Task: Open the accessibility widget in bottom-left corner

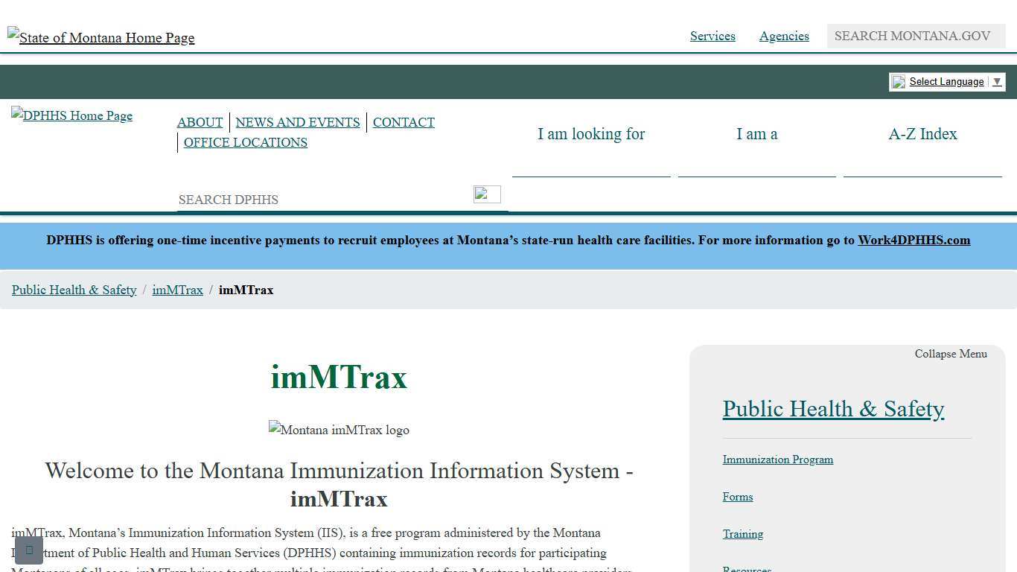Action: click(x=29, y=550)
